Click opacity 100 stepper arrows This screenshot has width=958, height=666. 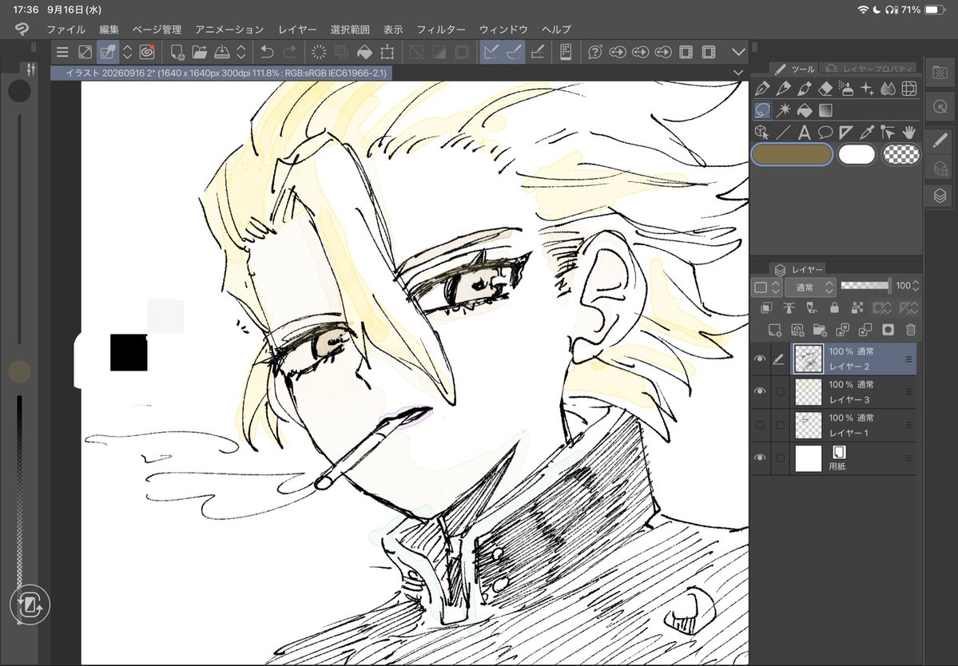915,286
